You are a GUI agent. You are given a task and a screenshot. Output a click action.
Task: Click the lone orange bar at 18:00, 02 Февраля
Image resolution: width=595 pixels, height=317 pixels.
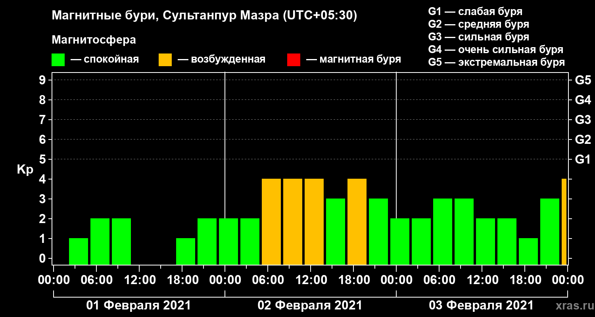[357, 222]
